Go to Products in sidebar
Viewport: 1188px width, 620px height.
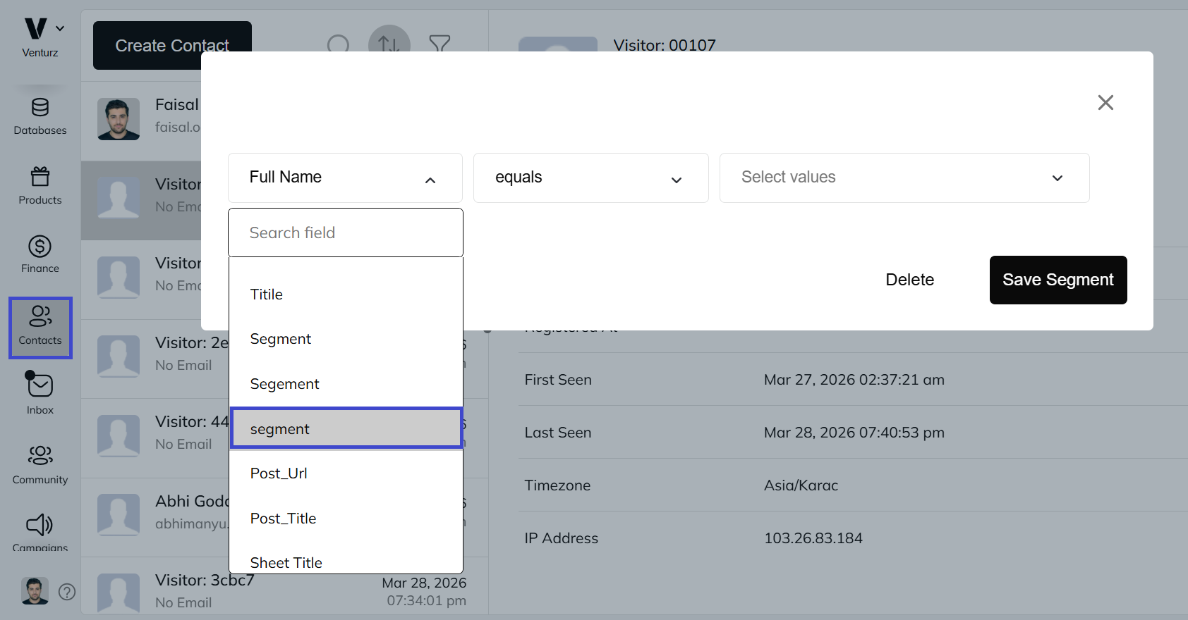pyautogui.click(x=40, y=185)
